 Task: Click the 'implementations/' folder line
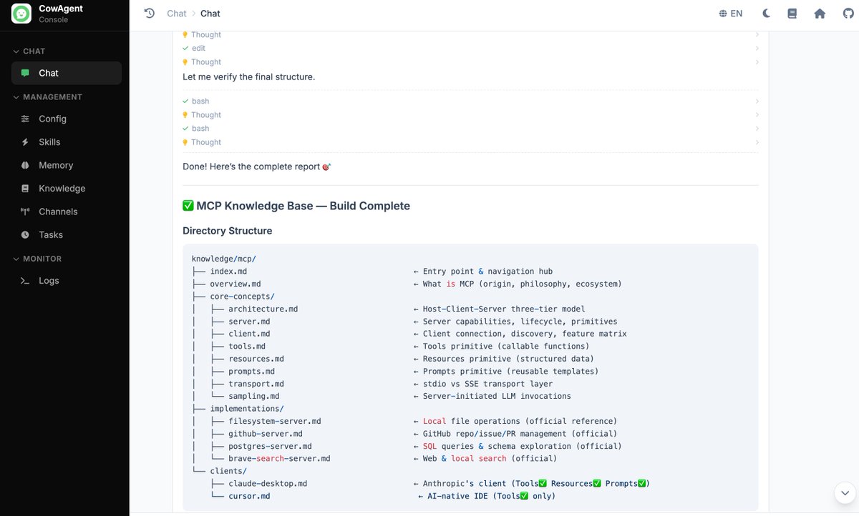[x=247, y=409]
